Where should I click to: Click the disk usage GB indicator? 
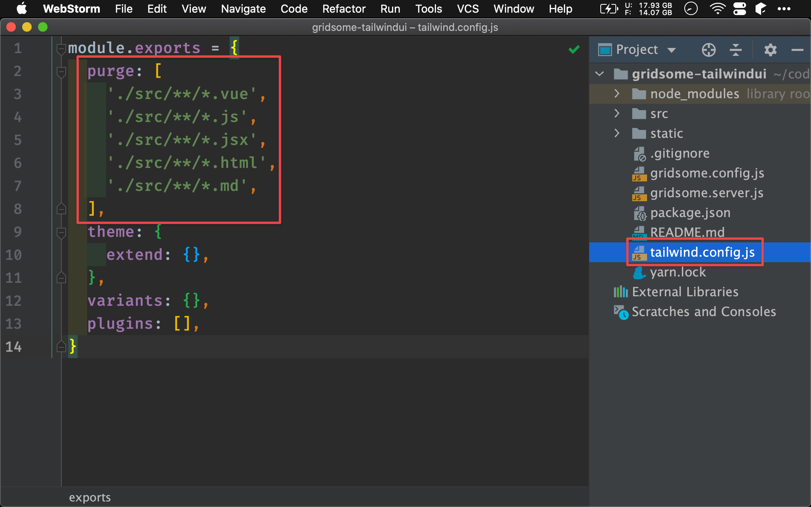(x=648, y=9)
